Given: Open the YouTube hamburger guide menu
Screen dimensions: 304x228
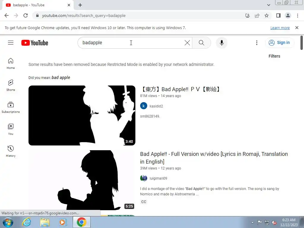Looking at the screenshot, I should (11, 43).
